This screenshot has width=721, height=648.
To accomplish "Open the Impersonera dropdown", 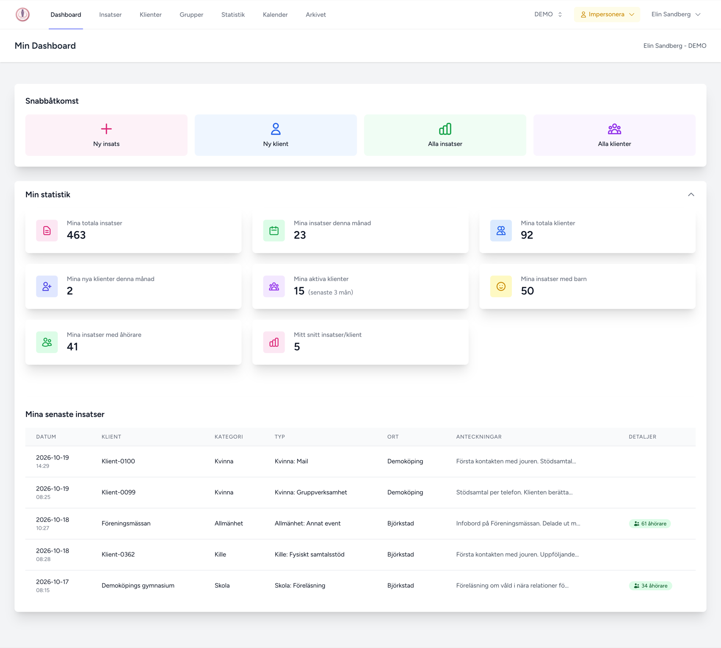I will click(607, 14).
